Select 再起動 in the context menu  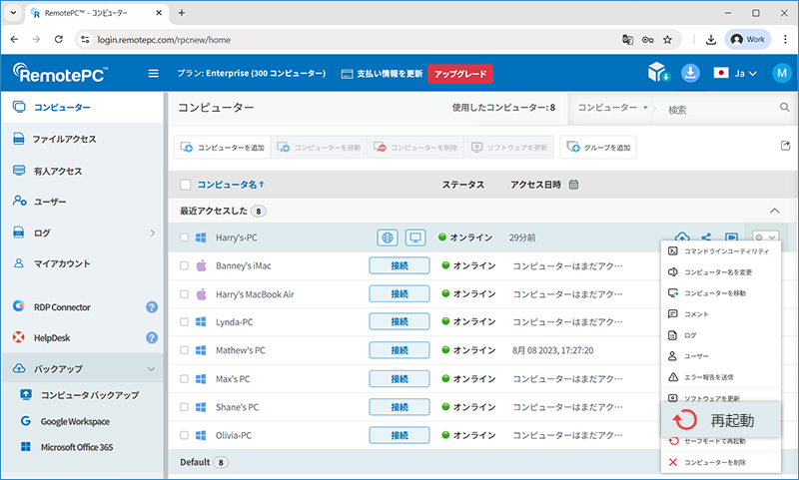pos(721,420)
